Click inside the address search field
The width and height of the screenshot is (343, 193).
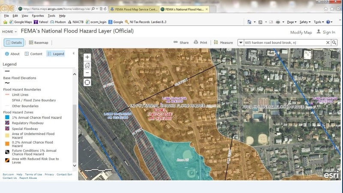[x=284, y=42]
